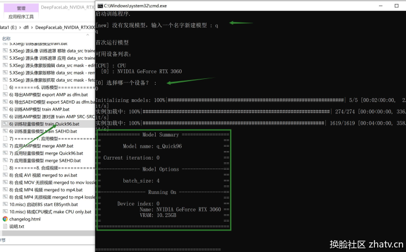Click icon of 7. 应用模型 separator file
The width and height of the screenshot is (406, 252).
5,139
